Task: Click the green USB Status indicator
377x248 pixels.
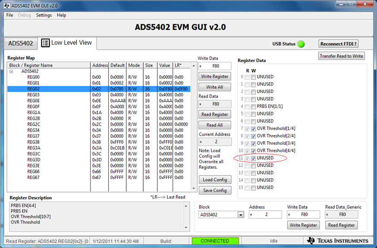Action: [x=301, y=44]
